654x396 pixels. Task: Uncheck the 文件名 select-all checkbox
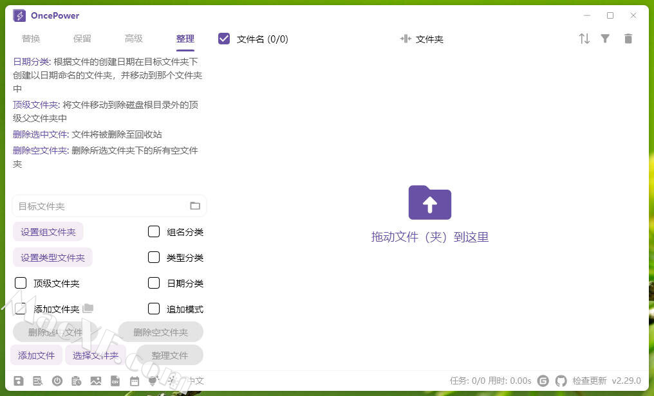[224, 39]
